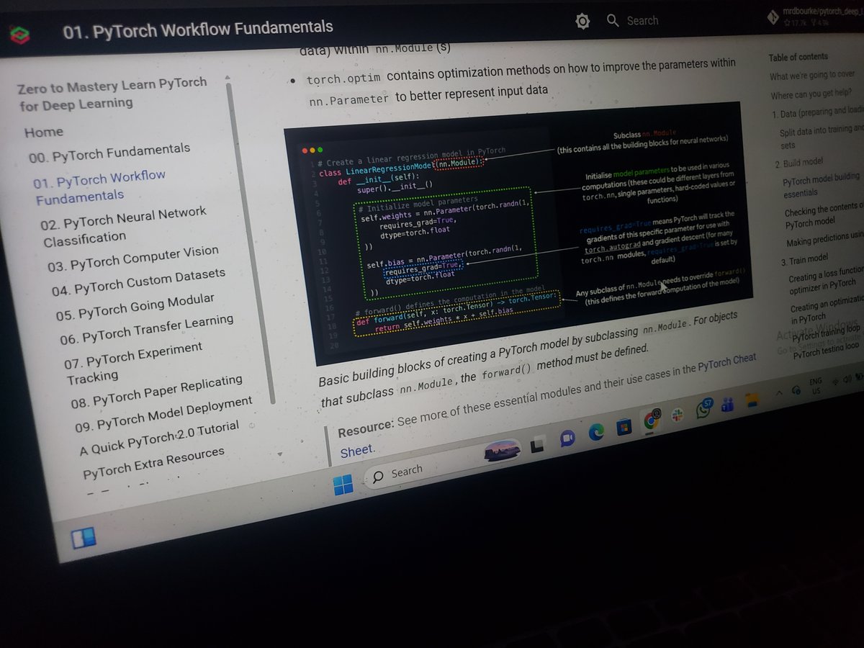Click the sidebar scroll-down arrow
The height and width of the screenshot is (648, 864).
(280, 454)
